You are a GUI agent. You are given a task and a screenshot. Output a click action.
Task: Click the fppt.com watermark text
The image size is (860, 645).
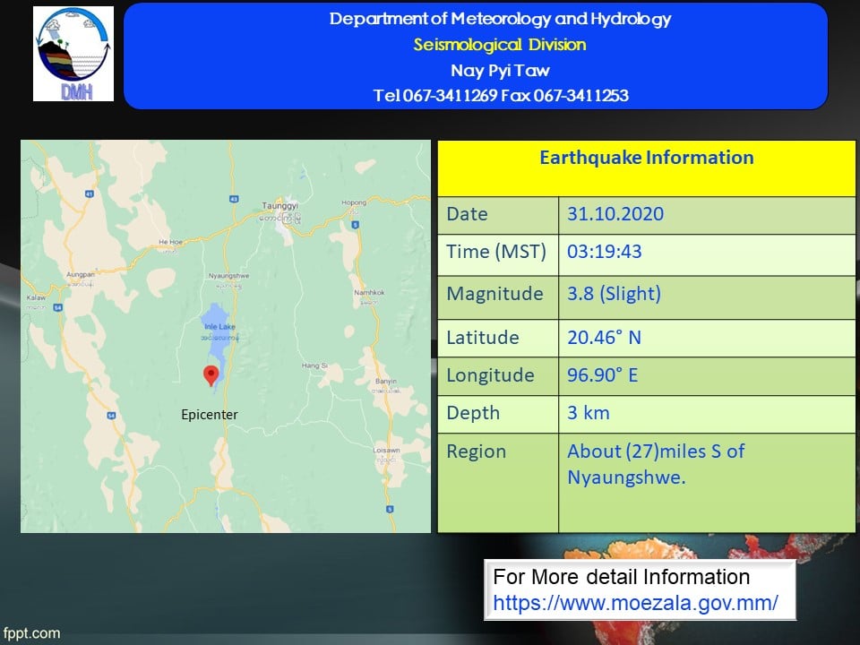[x=31, y=633]
